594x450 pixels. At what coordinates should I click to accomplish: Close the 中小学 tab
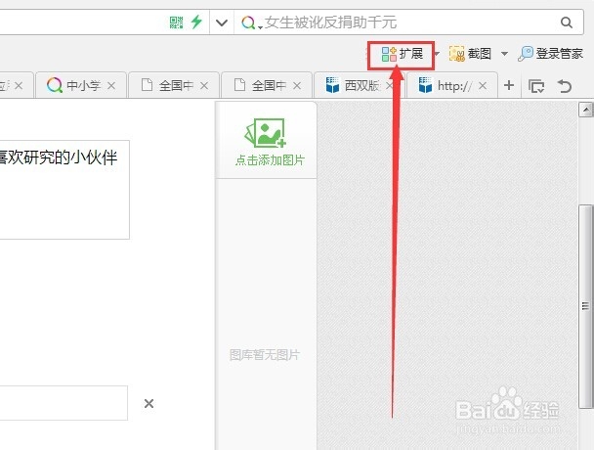coord(111,86)
